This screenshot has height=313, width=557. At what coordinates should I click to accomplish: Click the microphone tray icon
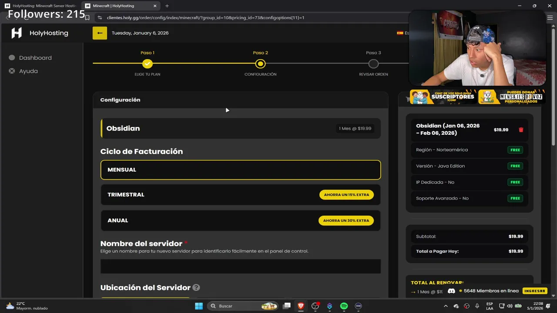(x=477, y=306)
